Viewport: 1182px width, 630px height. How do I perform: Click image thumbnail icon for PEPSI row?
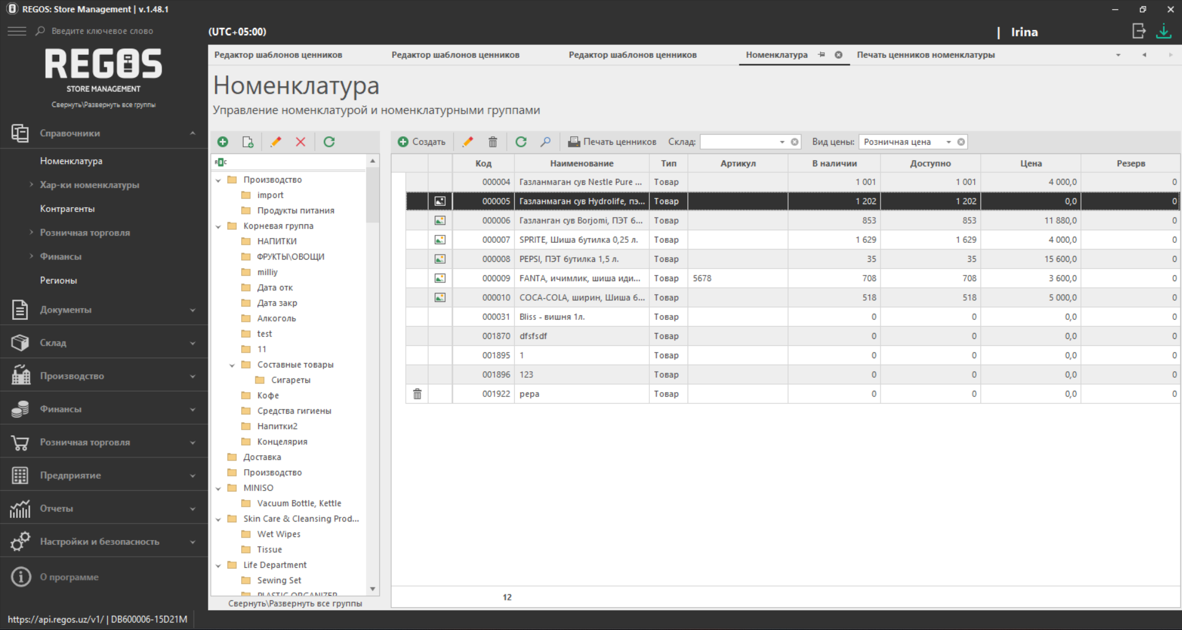(x=440, y=259)
